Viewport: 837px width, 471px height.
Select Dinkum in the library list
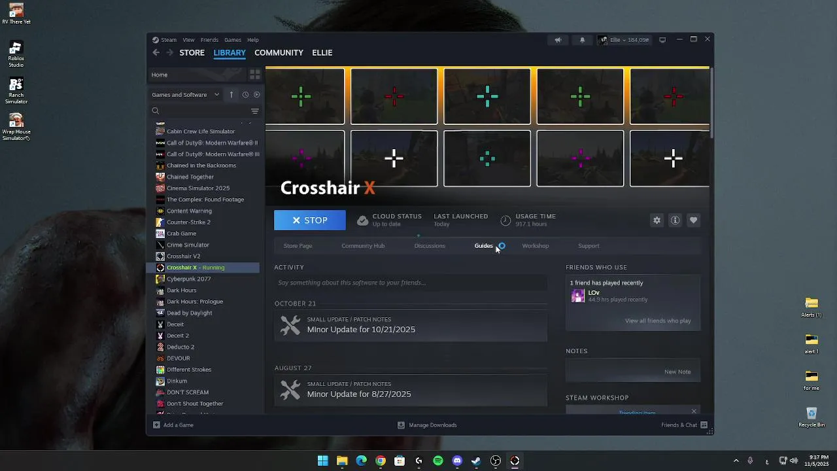(x=177, y=381)
